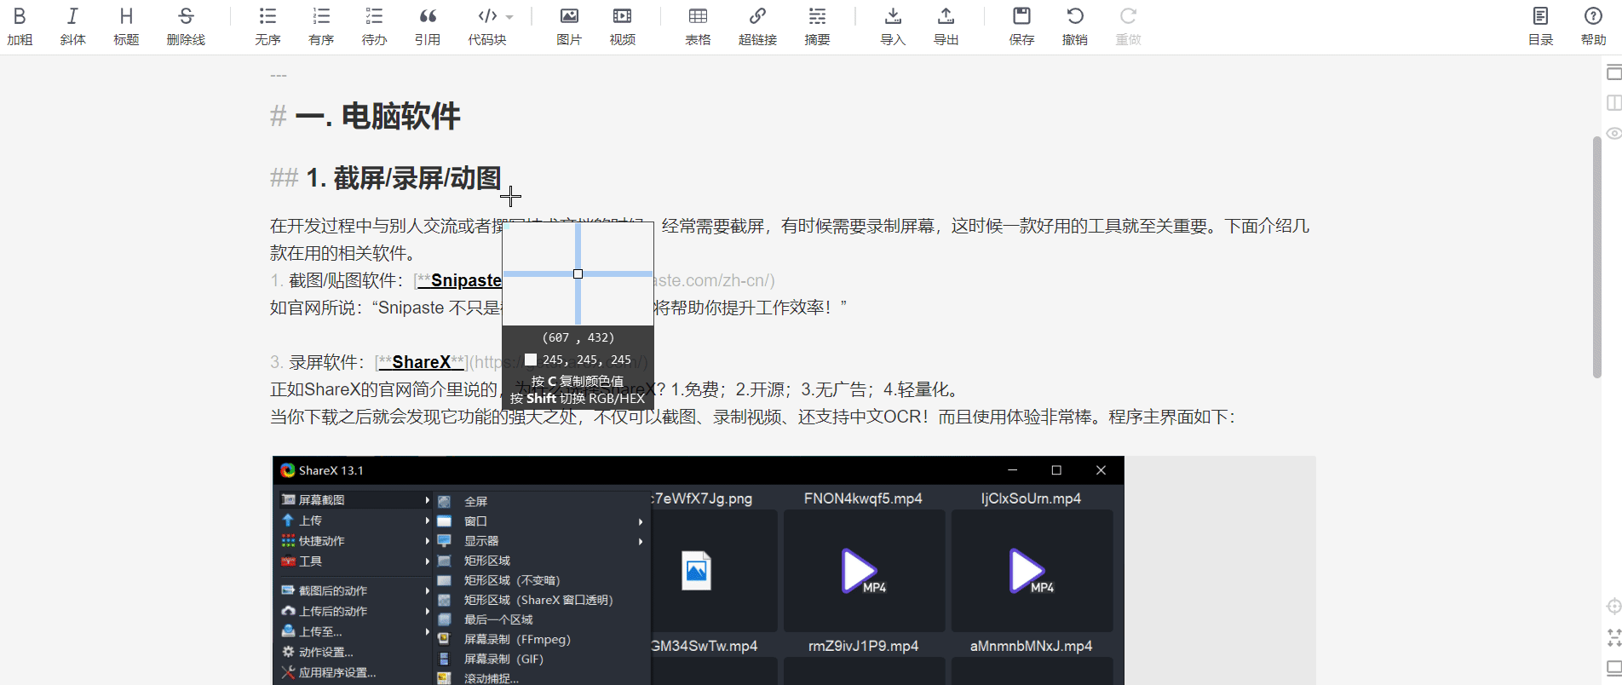Switch to split two-column view icon

(x=1613, y=103)
